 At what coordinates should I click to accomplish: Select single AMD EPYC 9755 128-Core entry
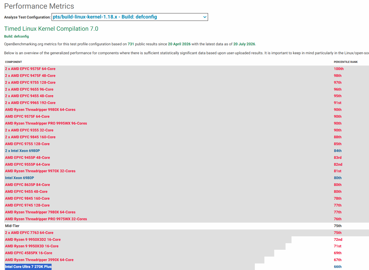[27, 144]
